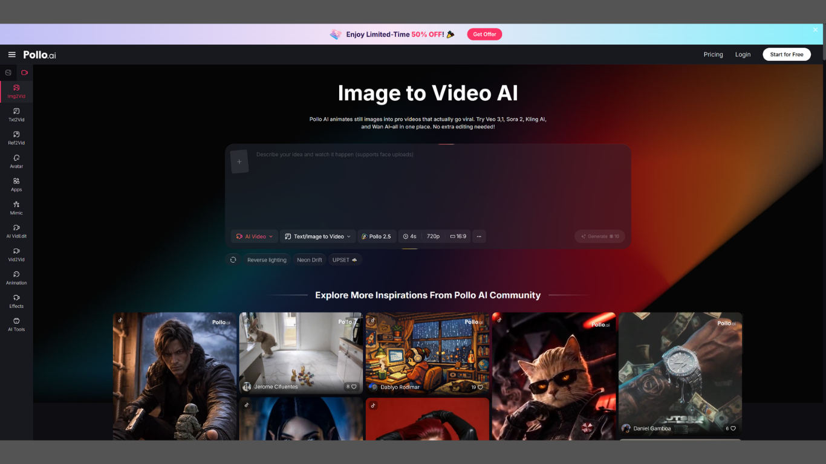
Task: Change the 4s duration setting
Action: [x=410, y=236]
